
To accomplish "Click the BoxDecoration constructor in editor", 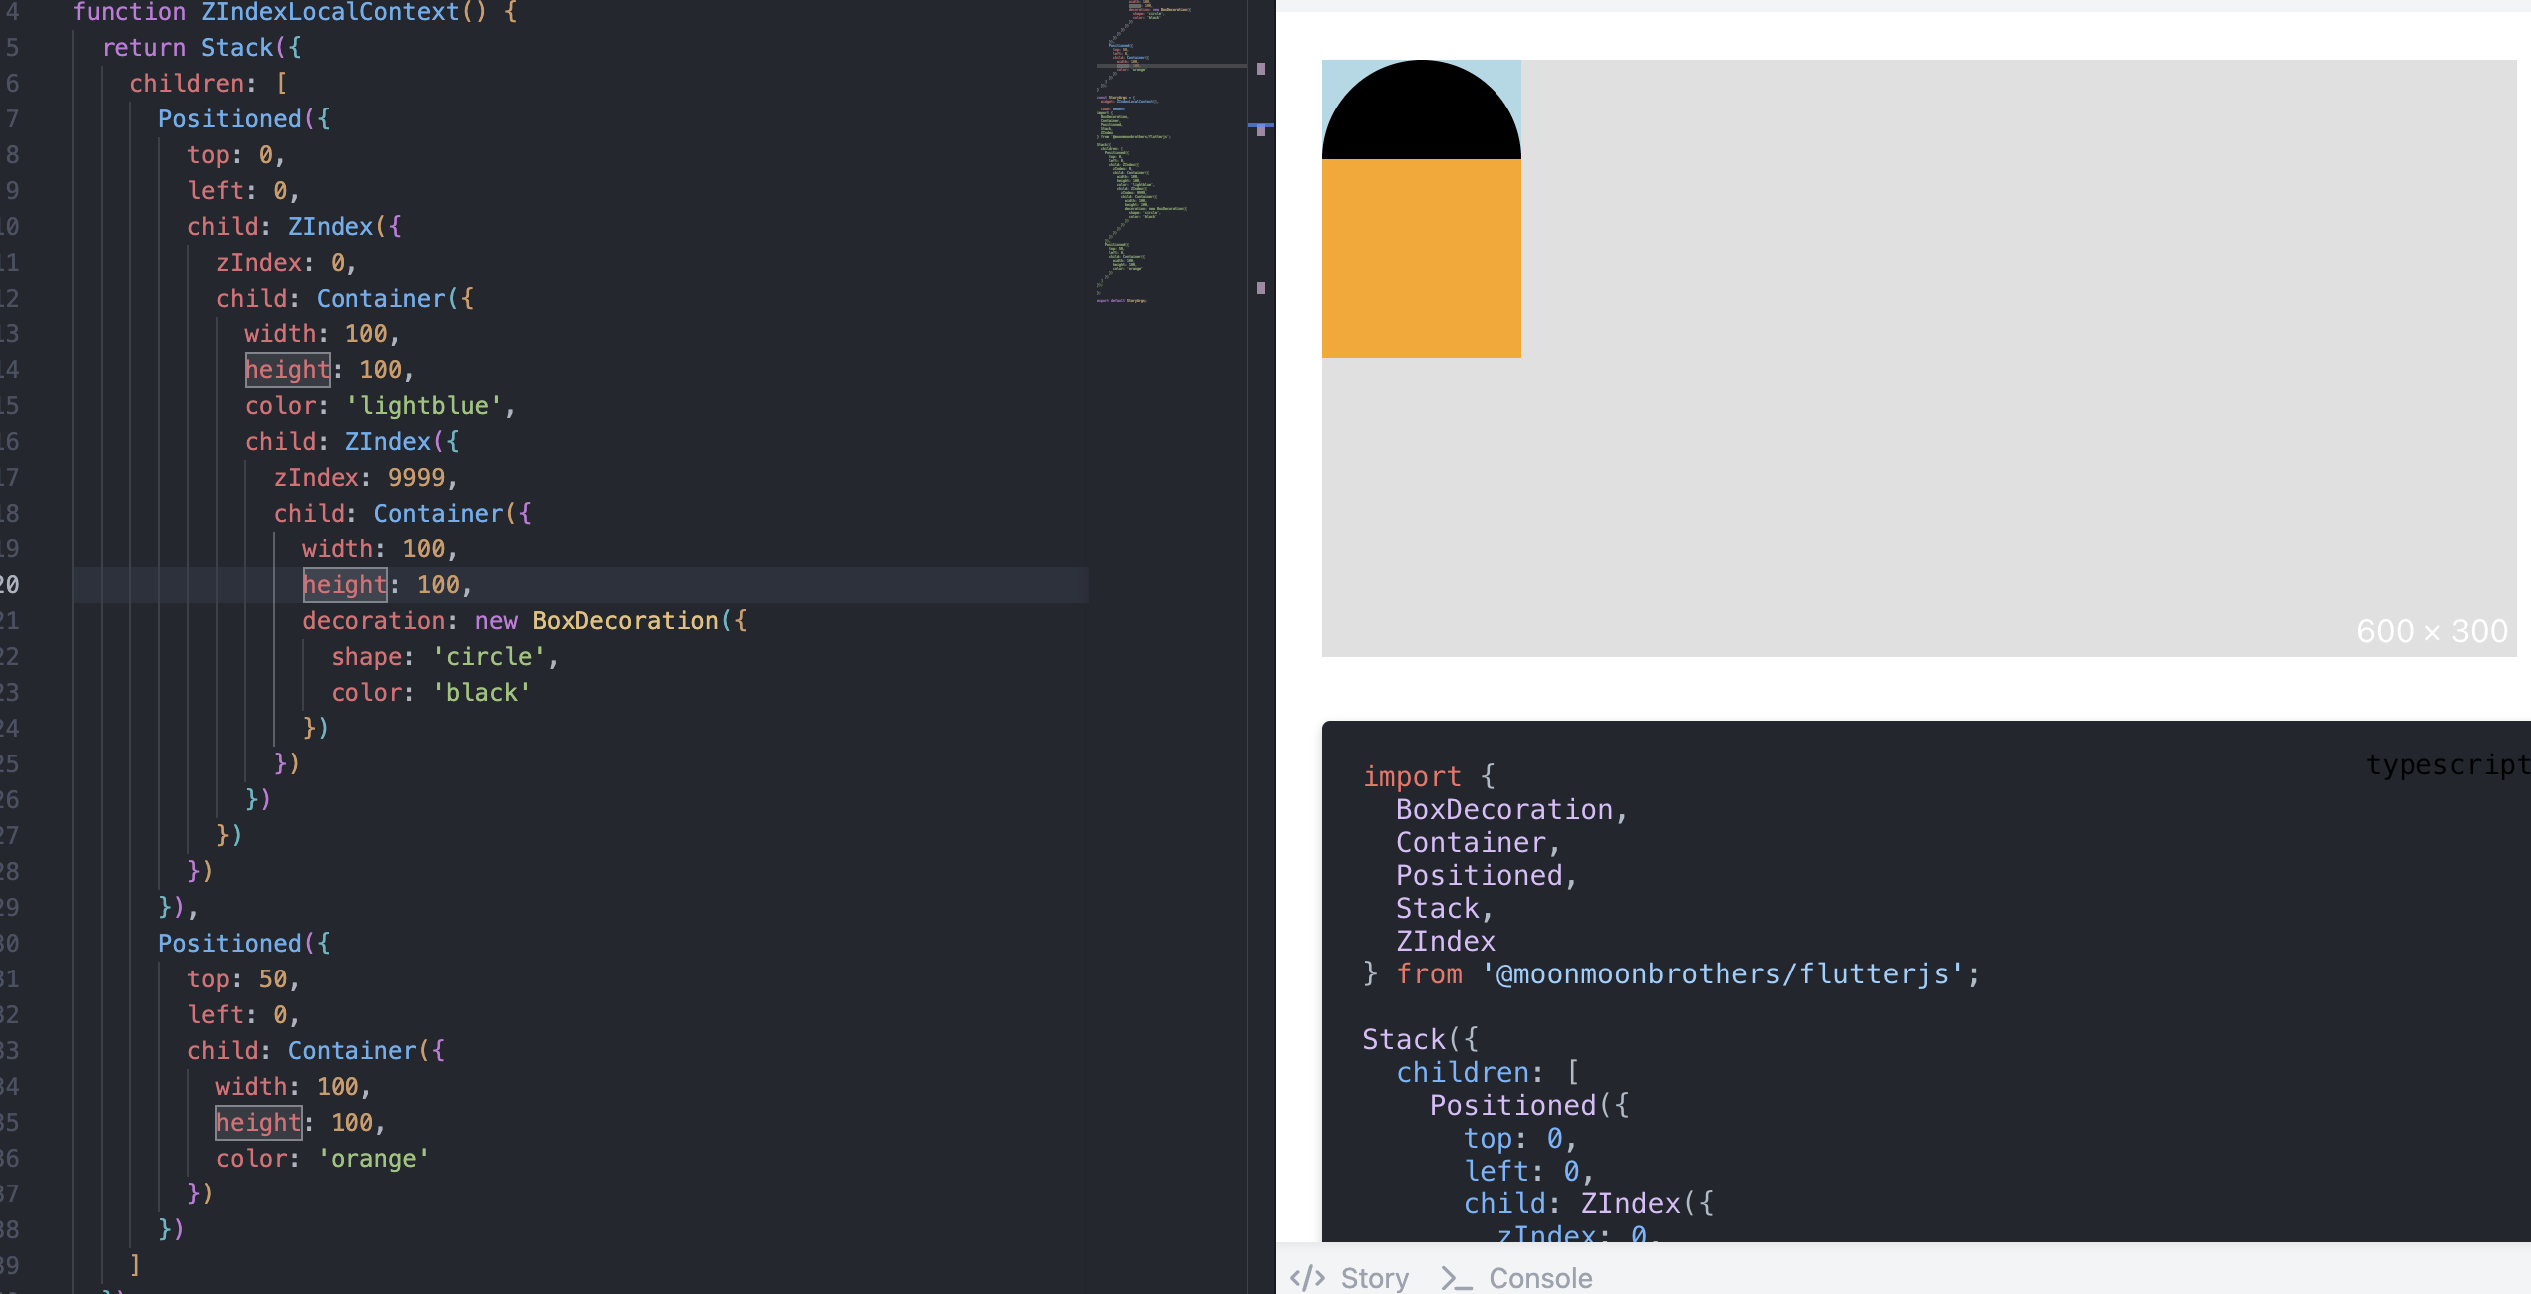I will coord(624,620).
